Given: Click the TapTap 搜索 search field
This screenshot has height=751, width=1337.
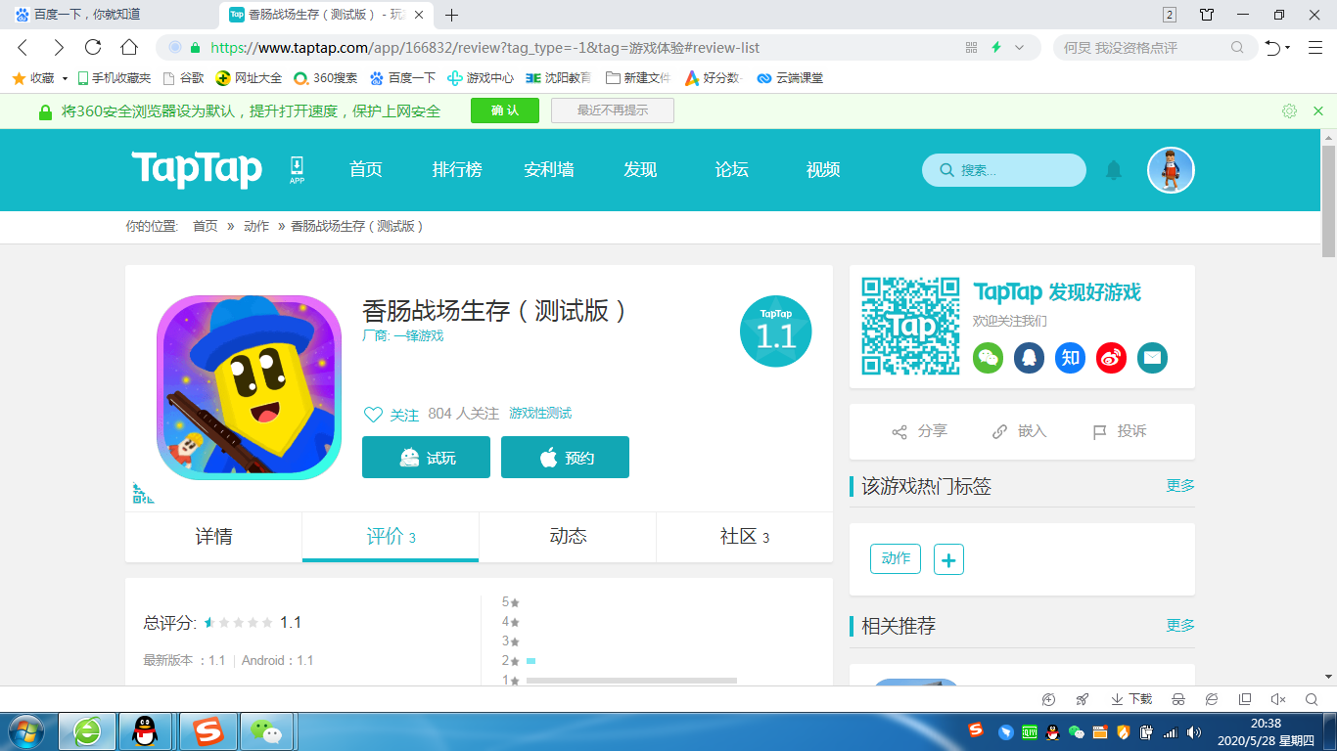Looking at the screenshot, I should 1004,170.
